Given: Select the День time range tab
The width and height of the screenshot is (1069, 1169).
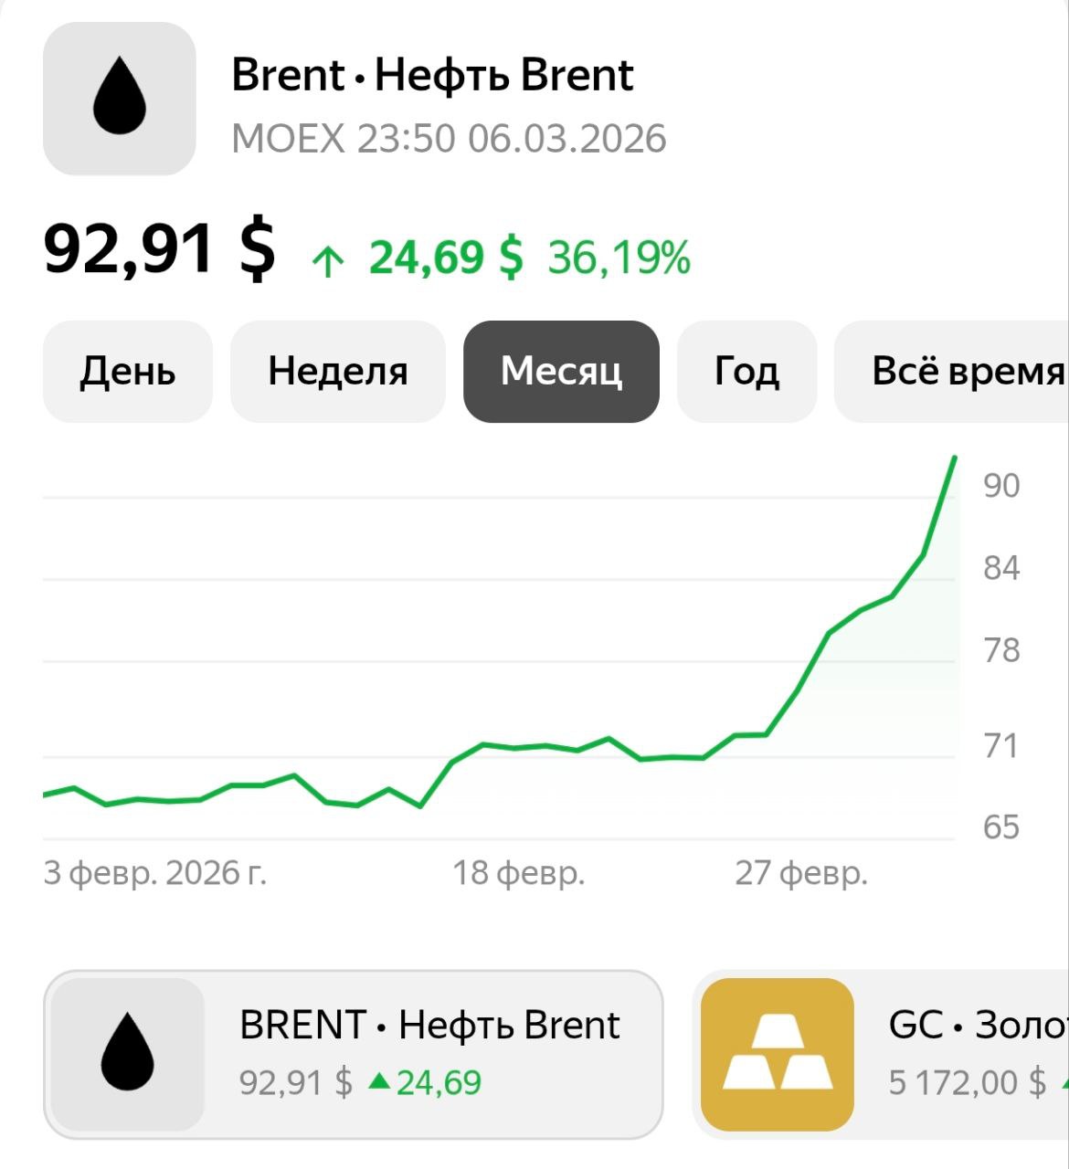Looking at the screenshot, I should [x=128, y=372].
